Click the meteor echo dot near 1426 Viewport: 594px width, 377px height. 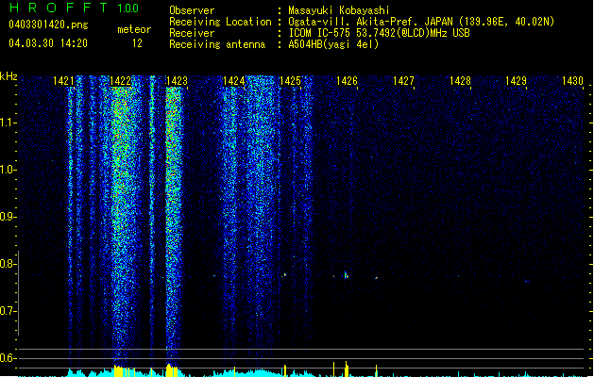click(346, 275)
